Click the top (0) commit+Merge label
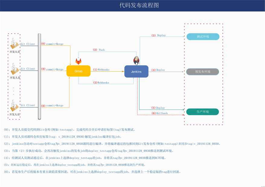This screenshot has height=187, width=265. [52, 44]
